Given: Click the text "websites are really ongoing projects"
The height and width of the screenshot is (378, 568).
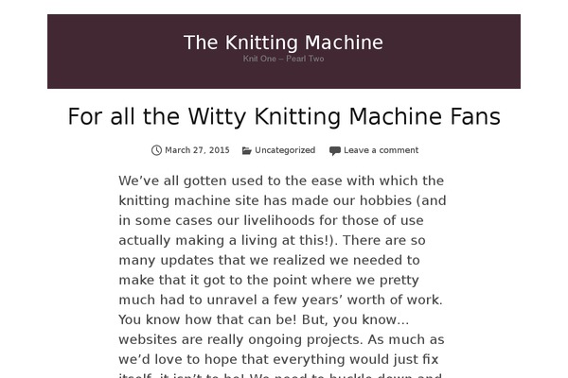Looking at the screenshot, I should coord(240,339).
